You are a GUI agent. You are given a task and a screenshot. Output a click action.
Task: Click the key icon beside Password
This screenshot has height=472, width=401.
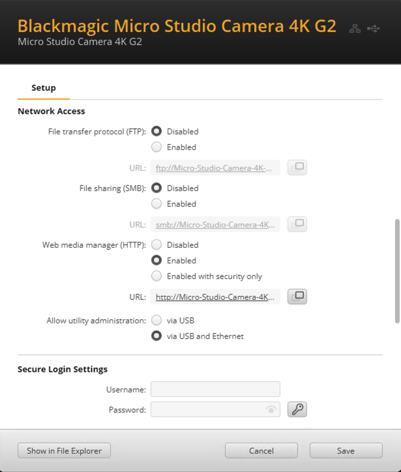click(x=297, y=409)
